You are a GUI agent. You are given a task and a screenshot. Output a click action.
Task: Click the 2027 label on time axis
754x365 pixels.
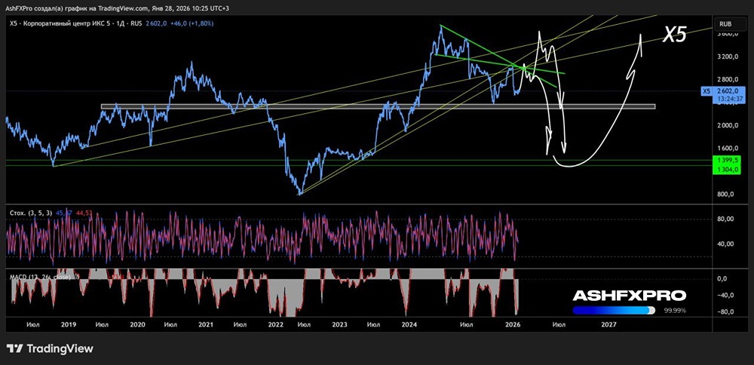(608, 325)
